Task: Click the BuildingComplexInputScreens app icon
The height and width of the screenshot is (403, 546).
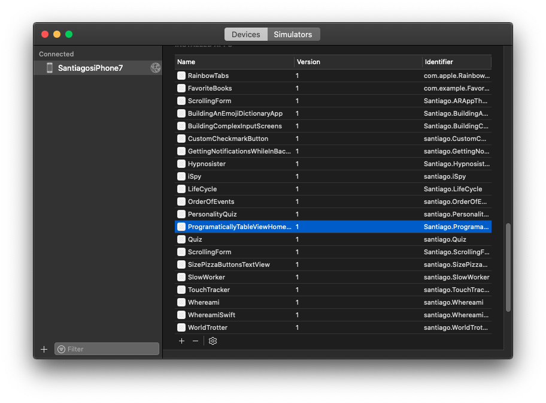Action: [181, 126]
